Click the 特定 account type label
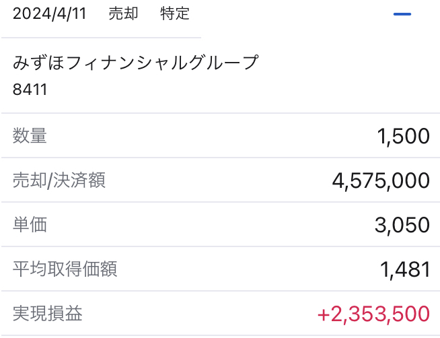Image resolution: width=440 pixels, height=338 pixels. click(x=175, y=13)
